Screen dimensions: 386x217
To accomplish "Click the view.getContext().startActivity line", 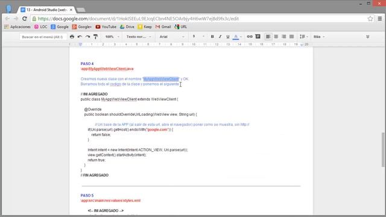I will tap(117, 155).
